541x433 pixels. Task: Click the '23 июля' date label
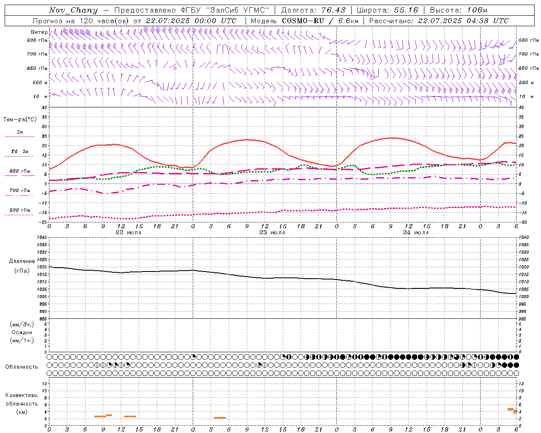pyautogui.click(x=272, y=233)
